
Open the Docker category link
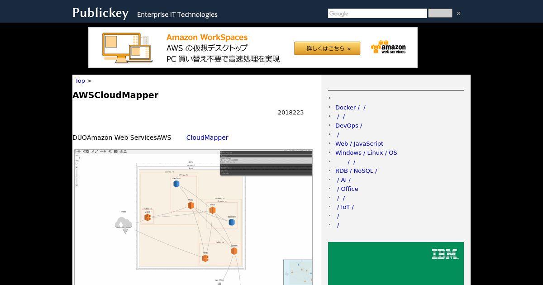[350, 107]
